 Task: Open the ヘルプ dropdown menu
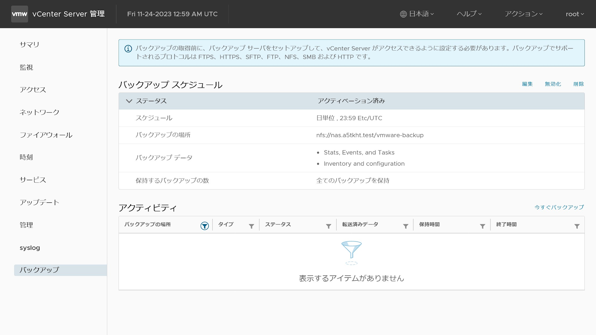coord(469,14)
